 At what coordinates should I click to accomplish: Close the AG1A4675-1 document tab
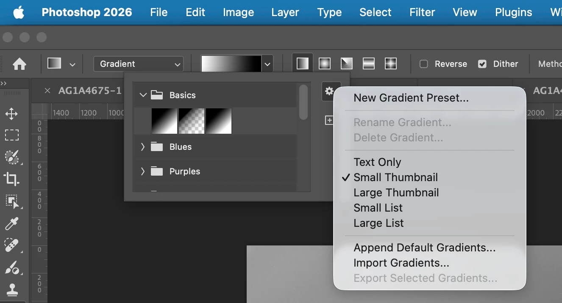tap(47, 91)
